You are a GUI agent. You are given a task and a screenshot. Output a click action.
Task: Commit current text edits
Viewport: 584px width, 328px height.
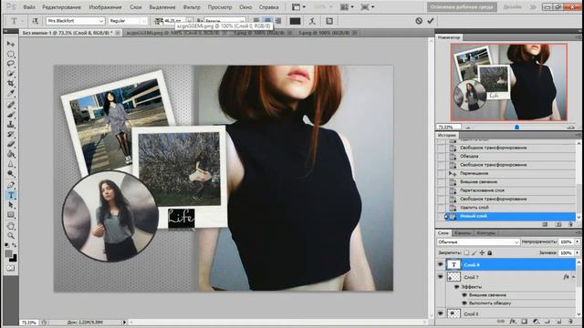(x=431, y=21)
